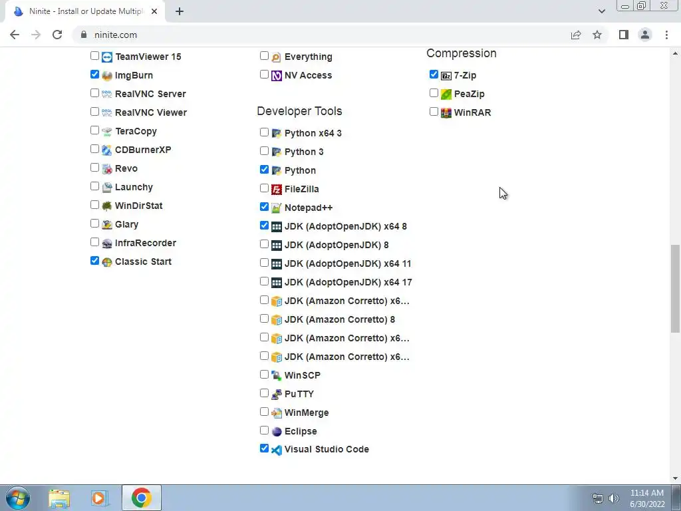Click the Launchy app icon
Screen dimensions: 681x511
pos(107,187)
